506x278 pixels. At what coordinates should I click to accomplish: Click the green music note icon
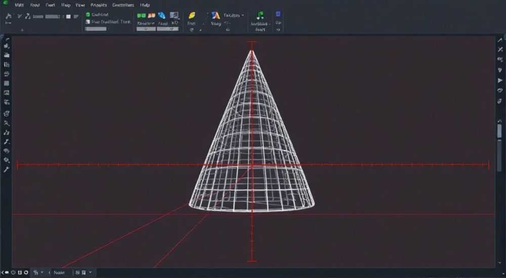tap(260, 15)
